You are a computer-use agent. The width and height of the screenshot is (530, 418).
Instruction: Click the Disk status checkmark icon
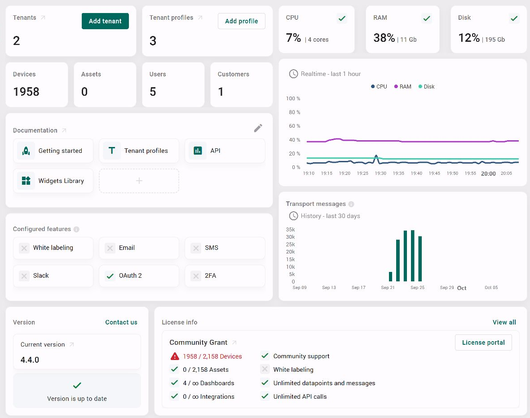pos(514,18)
